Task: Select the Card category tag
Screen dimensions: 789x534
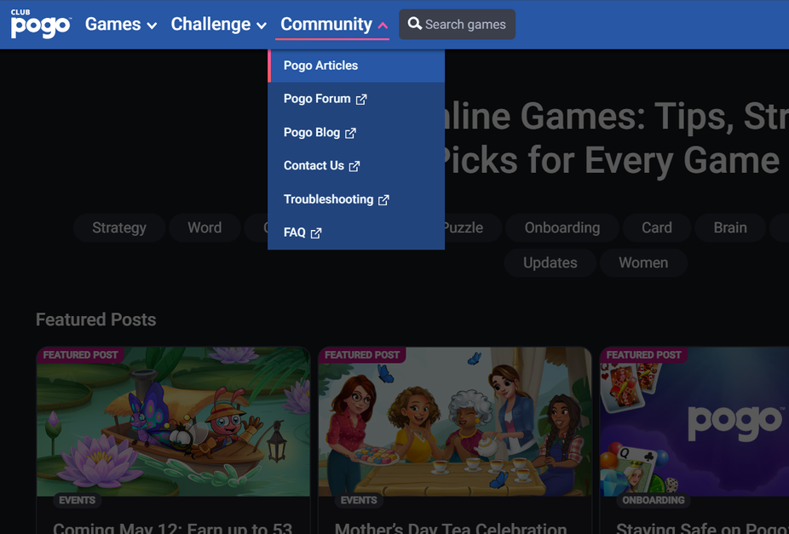Action: 657,227
